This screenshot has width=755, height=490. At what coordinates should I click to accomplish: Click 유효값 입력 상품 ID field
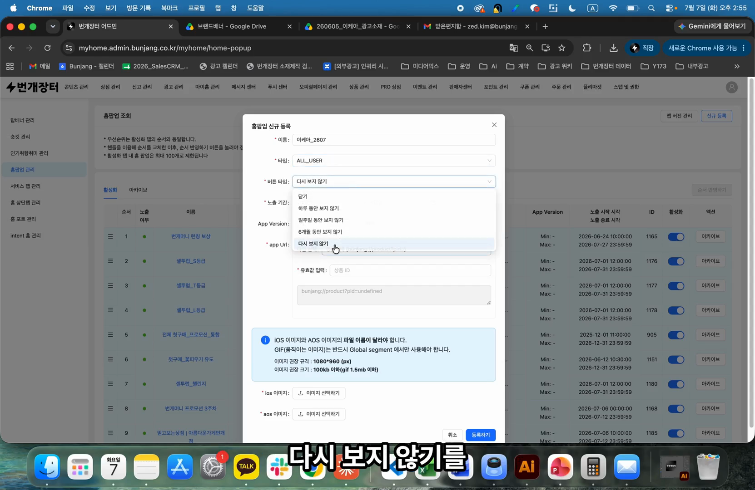point(410,270)
